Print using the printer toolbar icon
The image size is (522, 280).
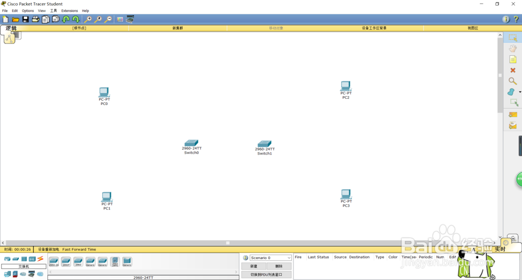coord(35,19)
